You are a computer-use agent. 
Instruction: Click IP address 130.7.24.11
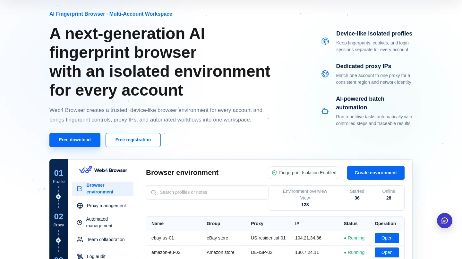click(307, 253)
